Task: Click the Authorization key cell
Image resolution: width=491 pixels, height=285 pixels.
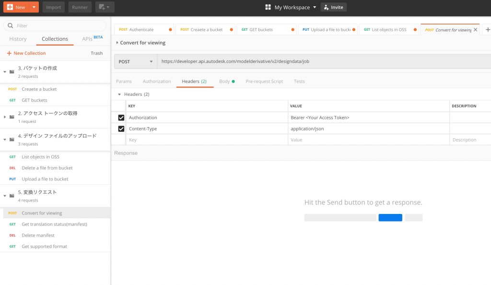Action: [x=207, y=118]
